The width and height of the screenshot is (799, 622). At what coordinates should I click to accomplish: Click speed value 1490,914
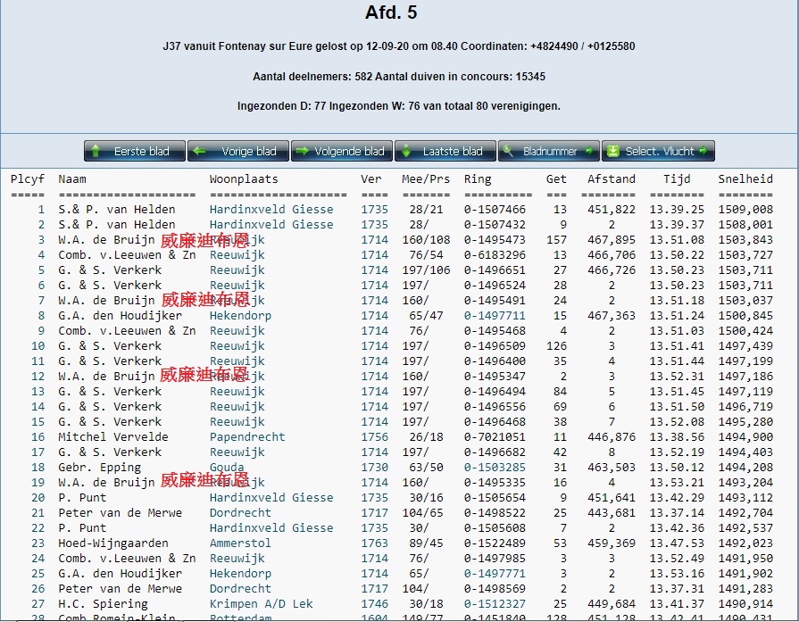click(x=745, y=604)
